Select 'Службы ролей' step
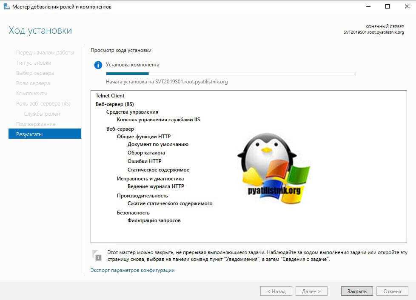The image size is (416, 300). click(x=42, y=114)
